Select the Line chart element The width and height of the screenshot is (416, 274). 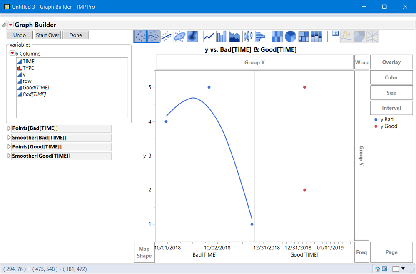pyautogui.click(x=209, y=36)
